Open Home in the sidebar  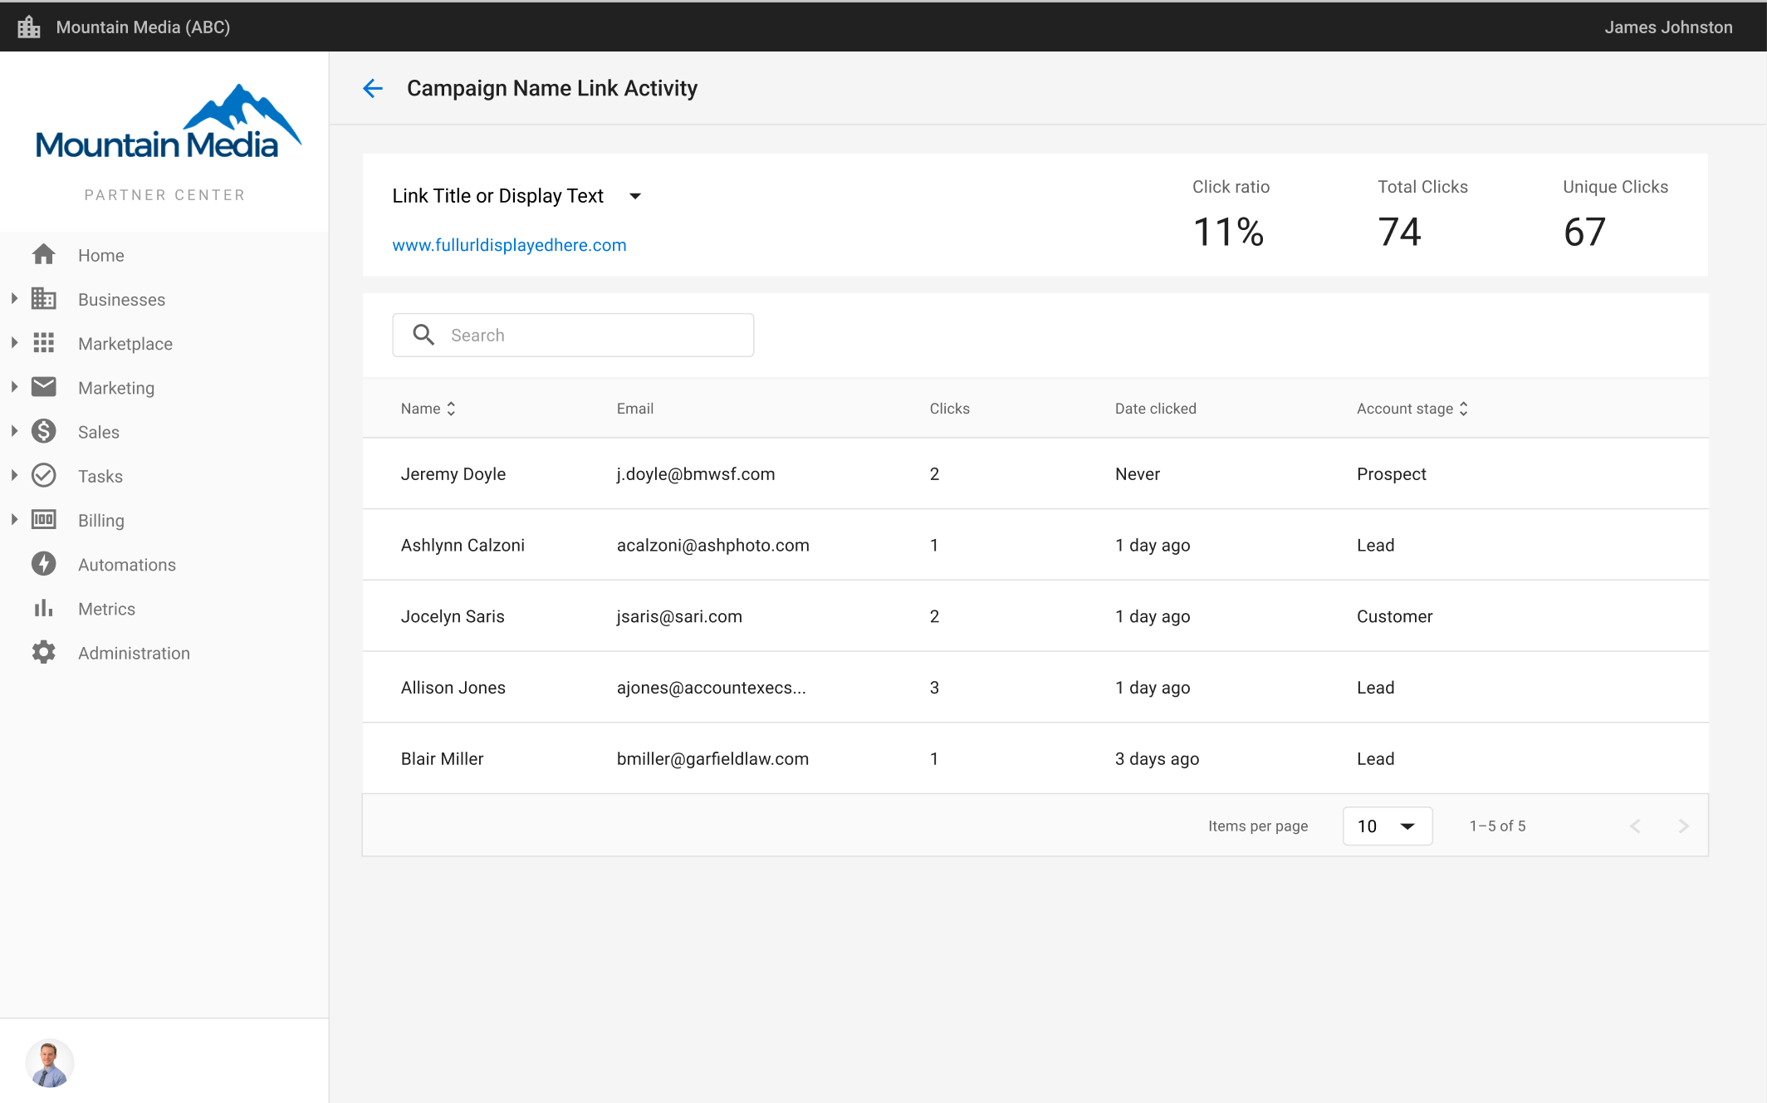pyautogui.click(x=101, y=256)
